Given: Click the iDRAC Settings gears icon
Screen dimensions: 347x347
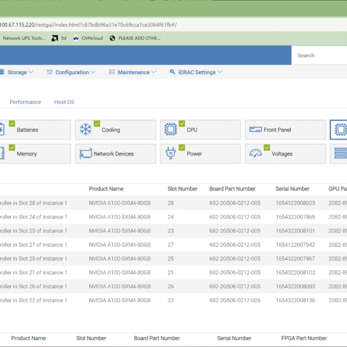Looking at the screenshot, I should click(172, 72).
